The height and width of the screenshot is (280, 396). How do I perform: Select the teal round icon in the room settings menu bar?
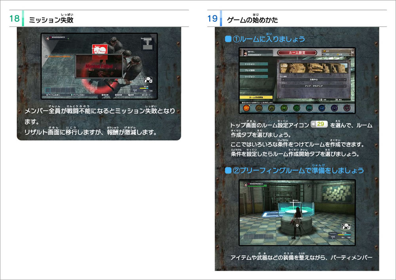(x=309, y=108)
